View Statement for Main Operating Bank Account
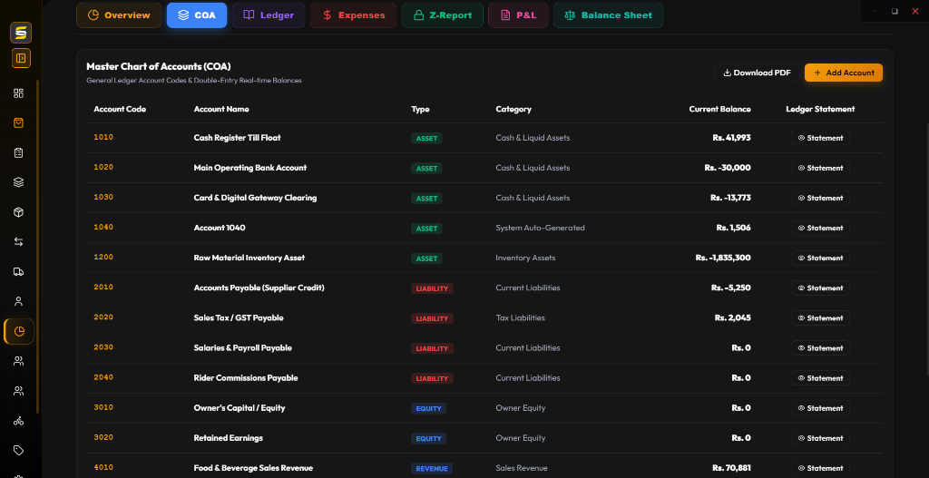Screen dimensions: 929x478 pyautogui.click(x=820, y=168)
